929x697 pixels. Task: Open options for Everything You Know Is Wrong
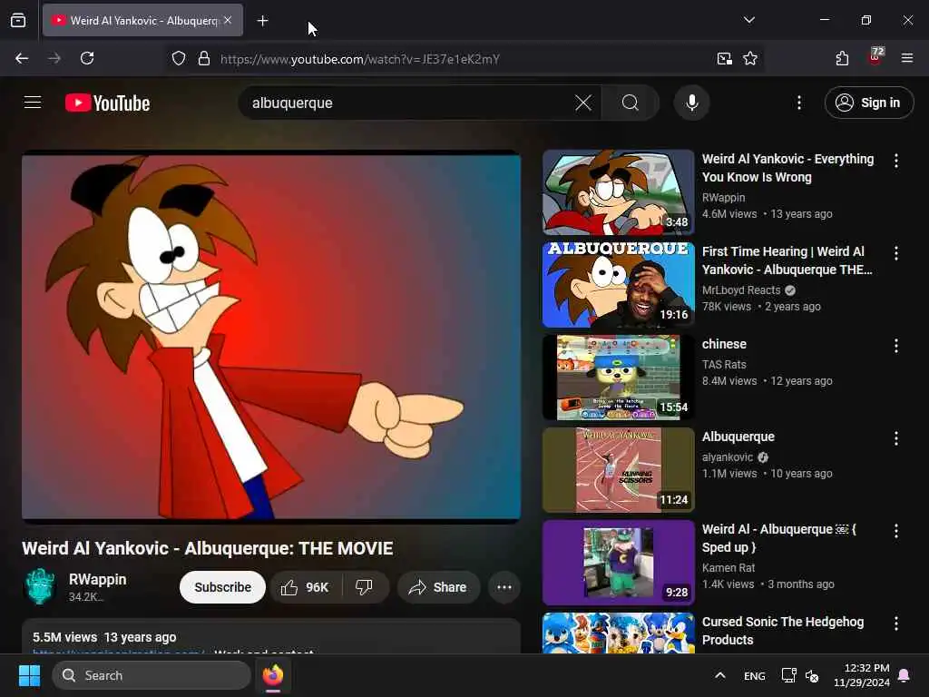tap(895, 160)
